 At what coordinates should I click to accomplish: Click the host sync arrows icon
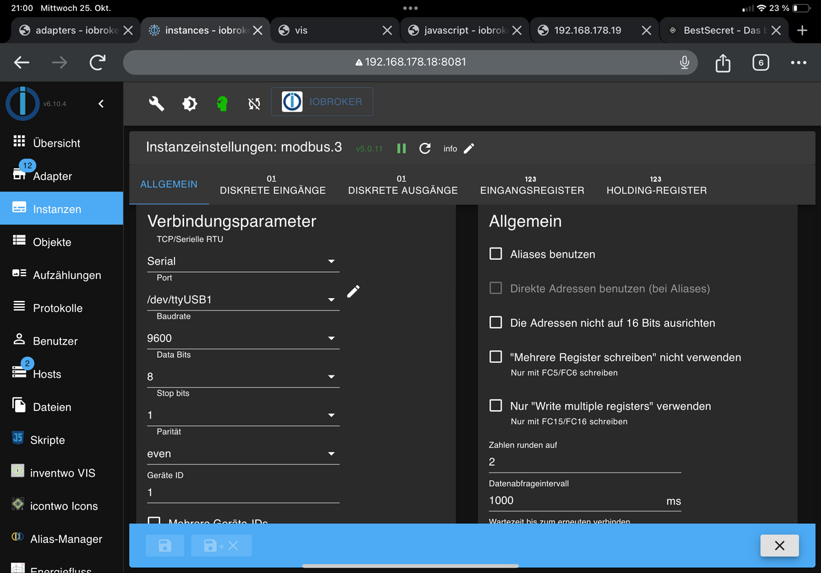[x=255, y=103]
